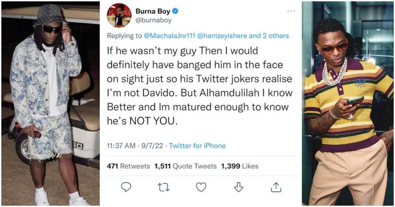The image size is (395, 207).
Task: Click the right photo of man in striped polo
Action: [x=348, y=103]
